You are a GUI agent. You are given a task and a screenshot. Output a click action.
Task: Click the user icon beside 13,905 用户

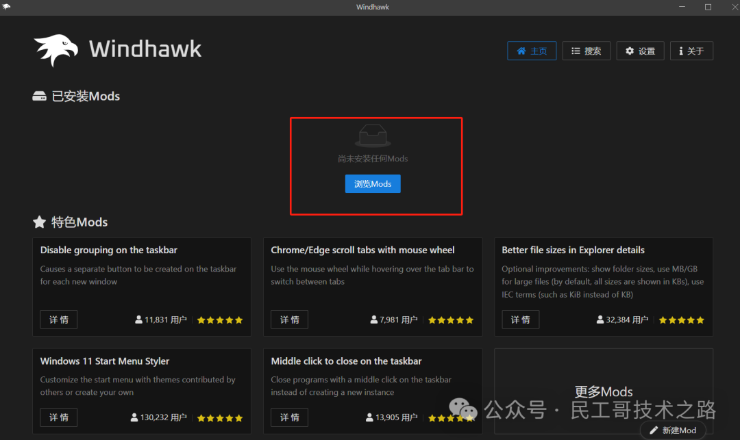point(369,417)
